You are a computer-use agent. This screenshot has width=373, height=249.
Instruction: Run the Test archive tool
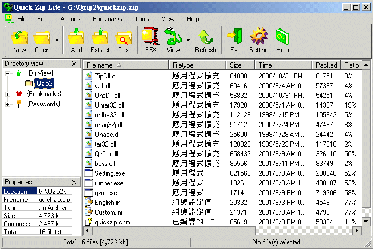(x=124, y=41)
